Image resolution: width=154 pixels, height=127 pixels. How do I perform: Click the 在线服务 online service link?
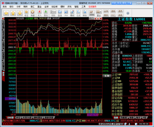click(92, 7)
